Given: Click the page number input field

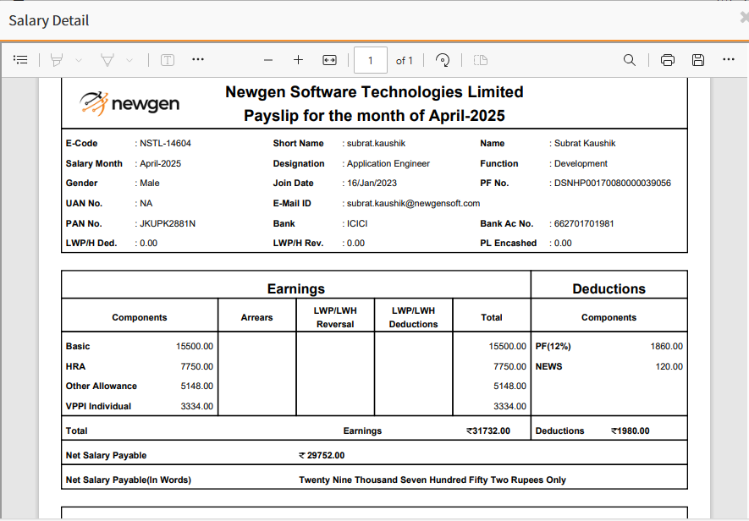Looking at the screenshot, I should coord(371,60).
